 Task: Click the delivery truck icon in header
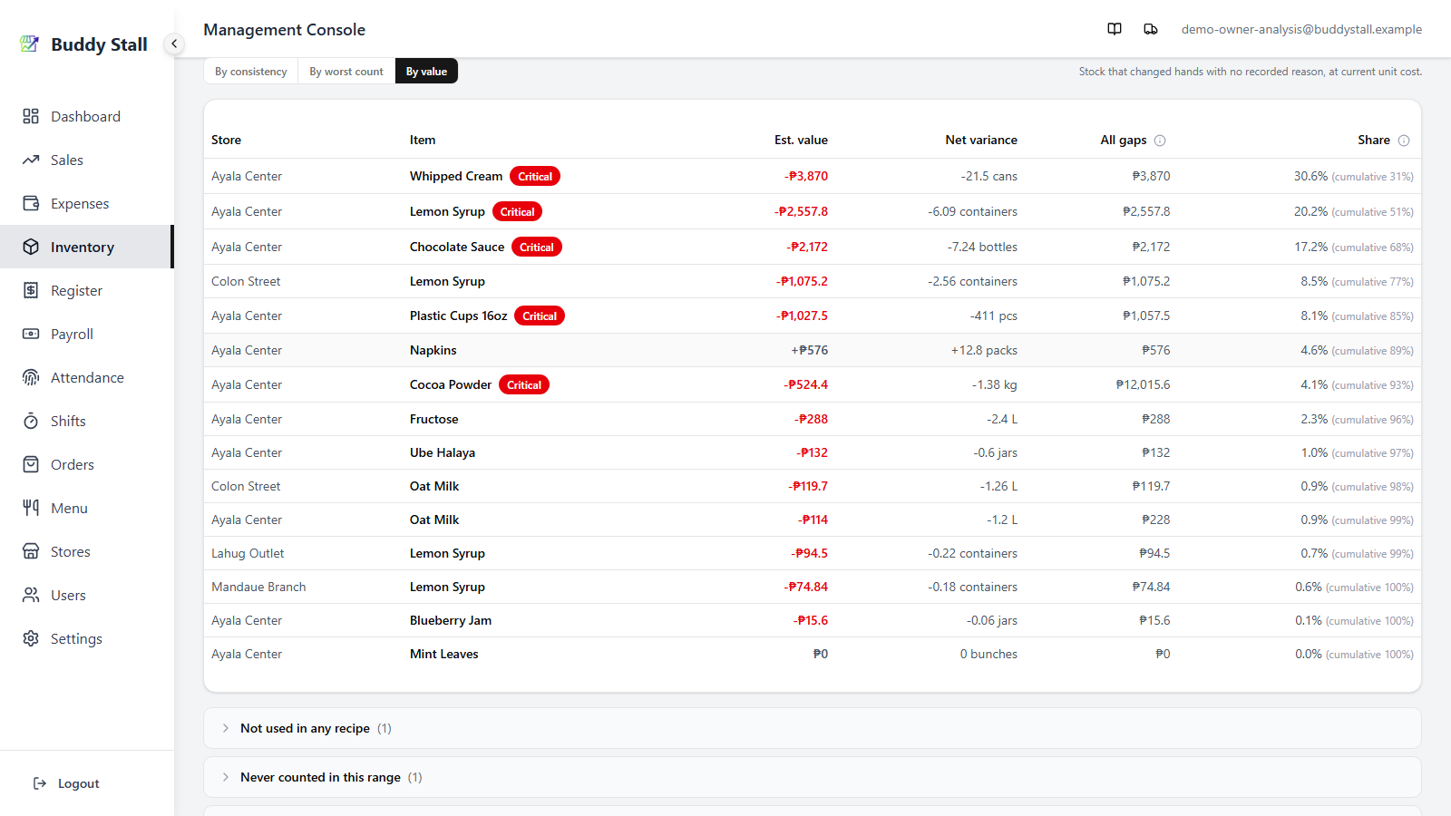tap(1151, 29)
